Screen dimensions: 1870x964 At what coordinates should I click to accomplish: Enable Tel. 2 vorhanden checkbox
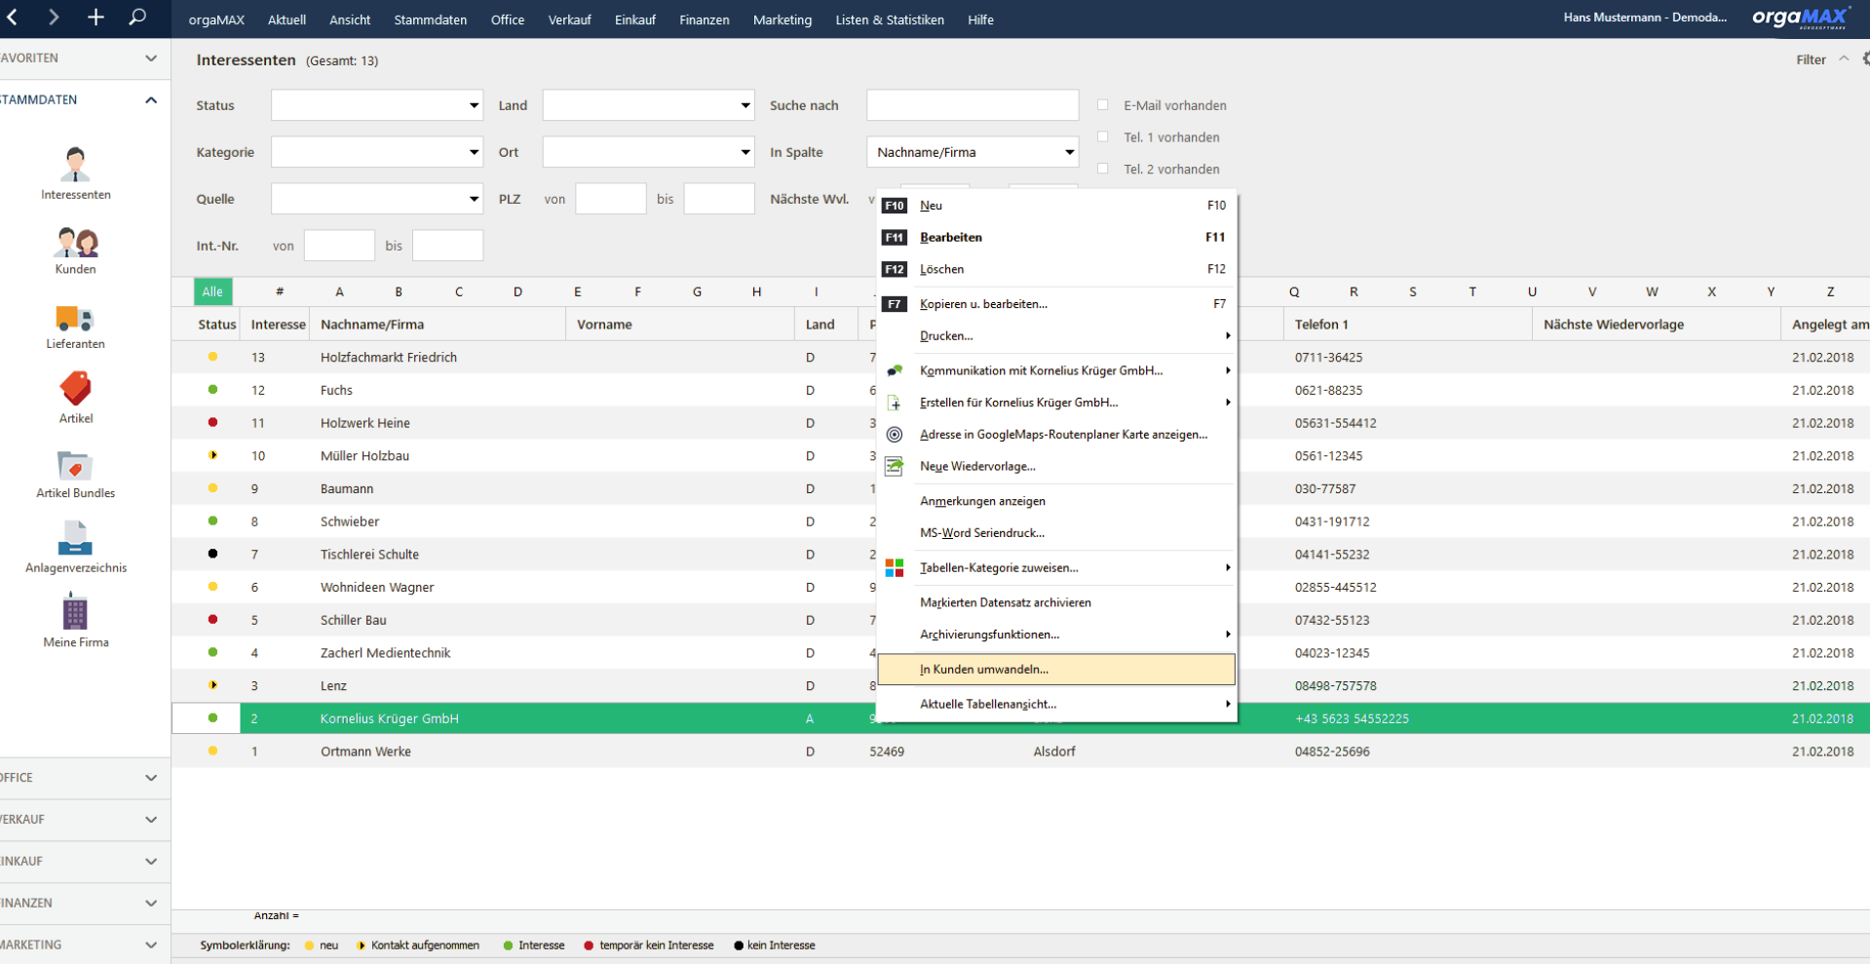click(1103, 169)
